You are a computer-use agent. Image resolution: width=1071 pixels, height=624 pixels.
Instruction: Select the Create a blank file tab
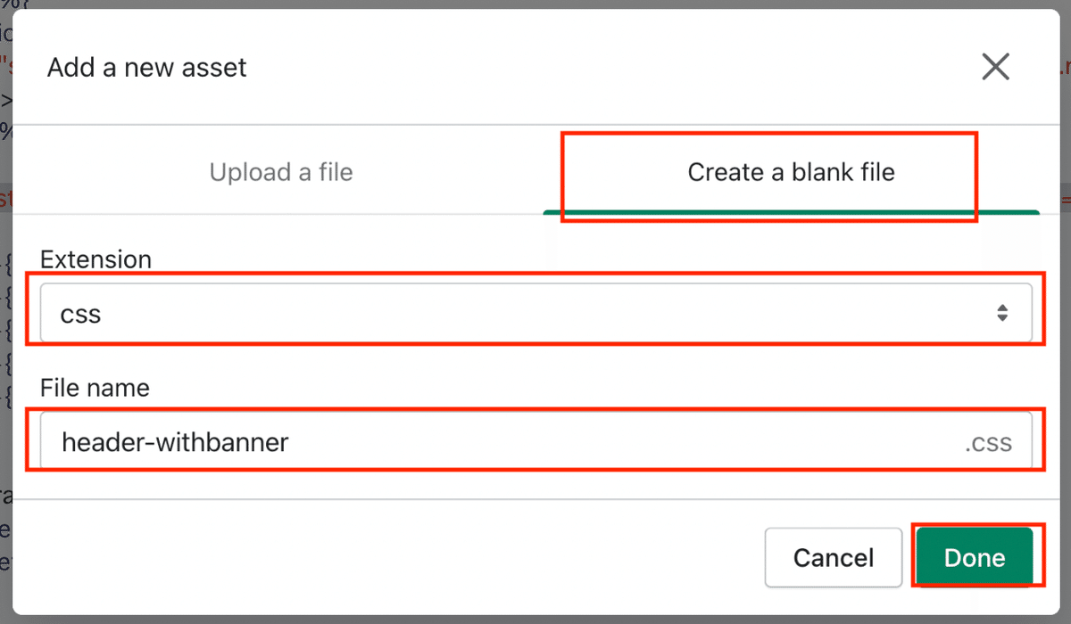tap(791, 172)
